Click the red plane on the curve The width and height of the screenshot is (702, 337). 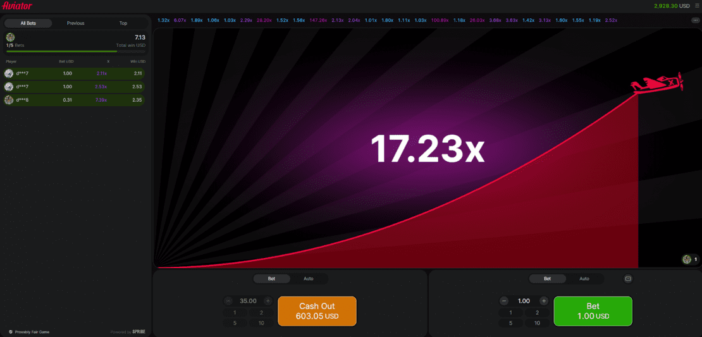(x=658, y=85)
